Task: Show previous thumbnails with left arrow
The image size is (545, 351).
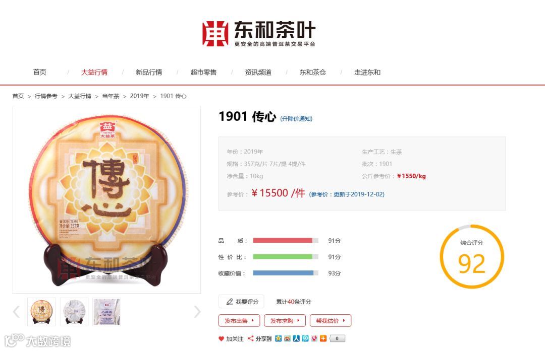Action: click(16, 311)
